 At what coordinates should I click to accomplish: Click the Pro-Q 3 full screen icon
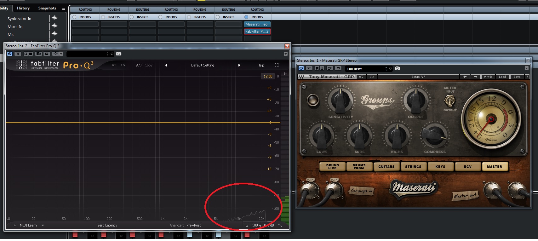point(277,65)
